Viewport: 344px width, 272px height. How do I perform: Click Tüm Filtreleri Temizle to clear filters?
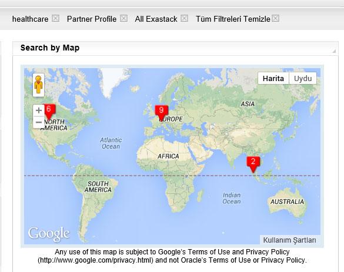(233, 19)
